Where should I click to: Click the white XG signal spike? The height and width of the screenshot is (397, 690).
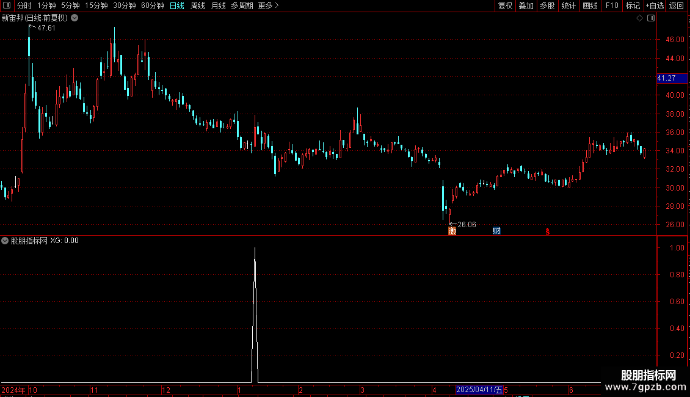tap(255, 315)
